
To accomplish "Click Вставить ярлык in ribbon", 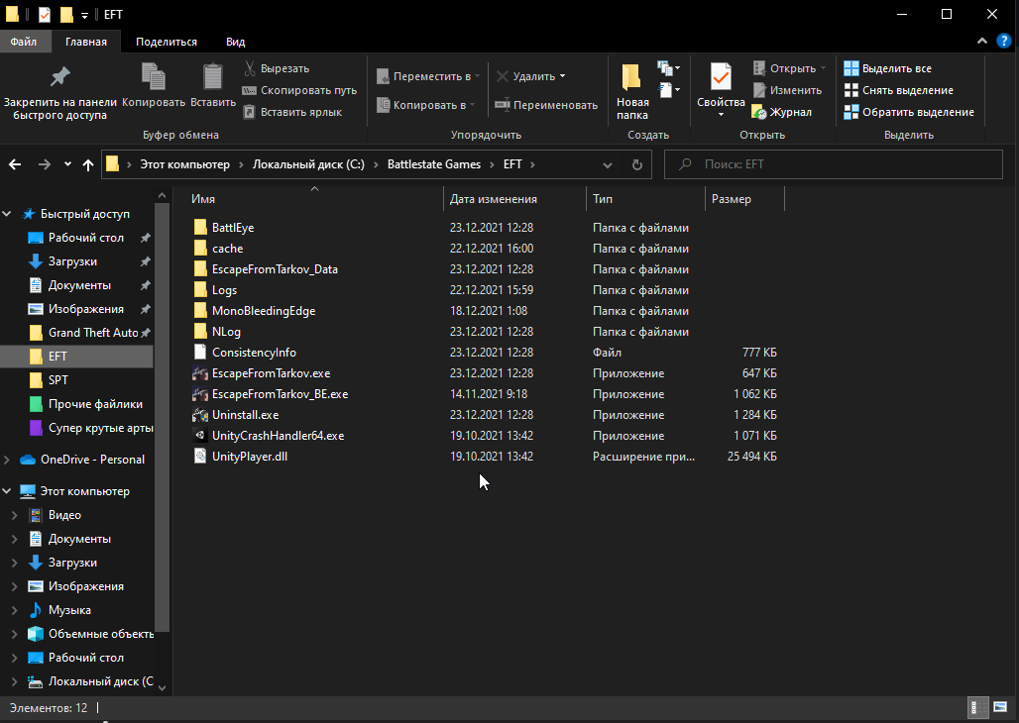I will tap(293, 112).
